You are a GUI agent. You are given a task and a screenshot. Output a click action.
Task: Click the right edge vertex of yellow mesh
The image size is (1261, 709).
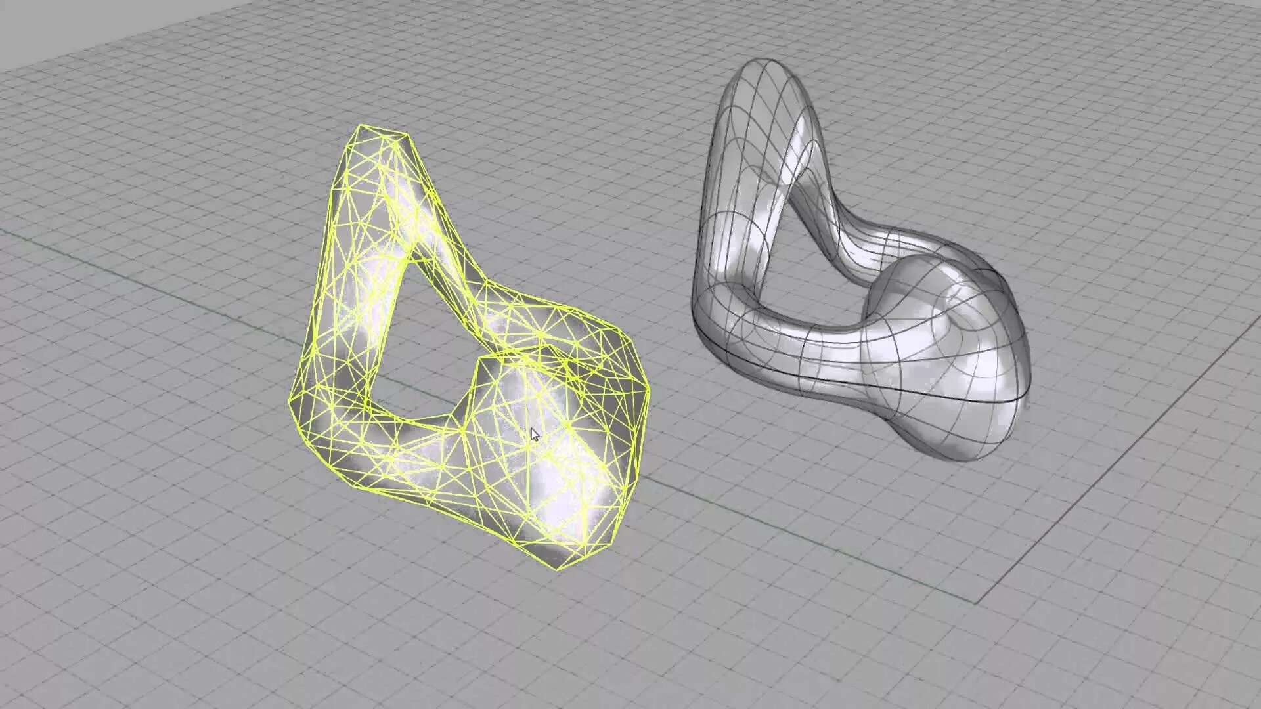click(648, 390)
